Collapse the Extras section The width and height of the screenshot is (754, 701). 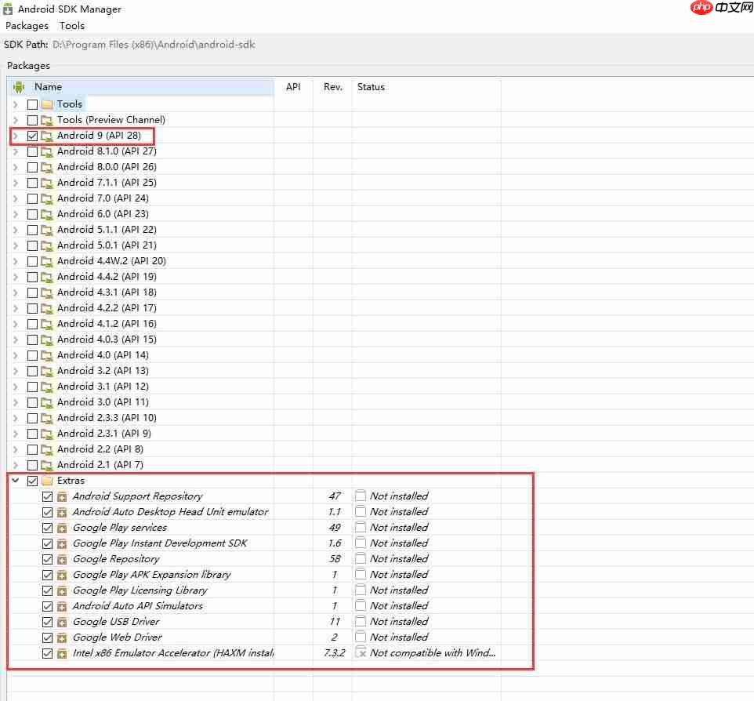(x=15, y=480)
